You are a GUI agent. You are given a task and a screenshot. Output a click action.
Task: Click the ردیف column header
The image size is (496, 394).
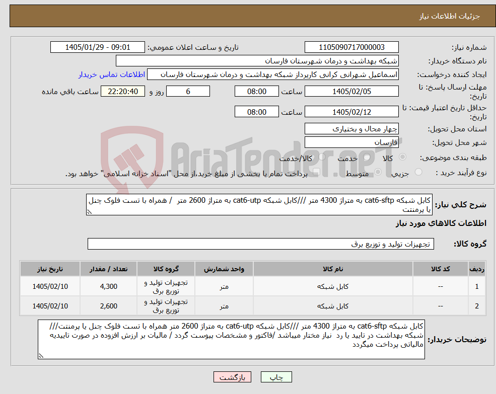coord(477,269)
